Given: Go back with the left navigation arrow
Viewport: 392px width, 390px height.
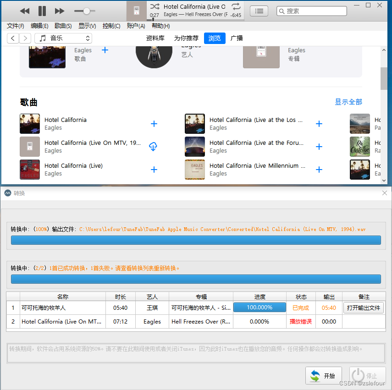Looking at the screenshot, I should 13,38.
